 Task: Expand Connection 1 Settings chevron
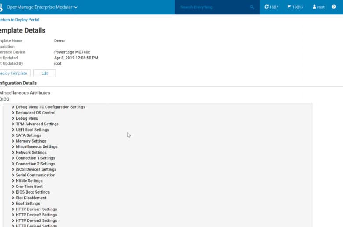13,158
